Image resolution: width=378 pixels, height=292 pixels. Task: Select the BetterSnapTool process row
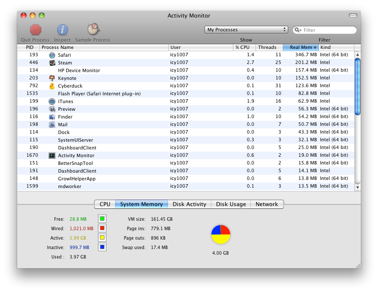[x=186, y=163]
